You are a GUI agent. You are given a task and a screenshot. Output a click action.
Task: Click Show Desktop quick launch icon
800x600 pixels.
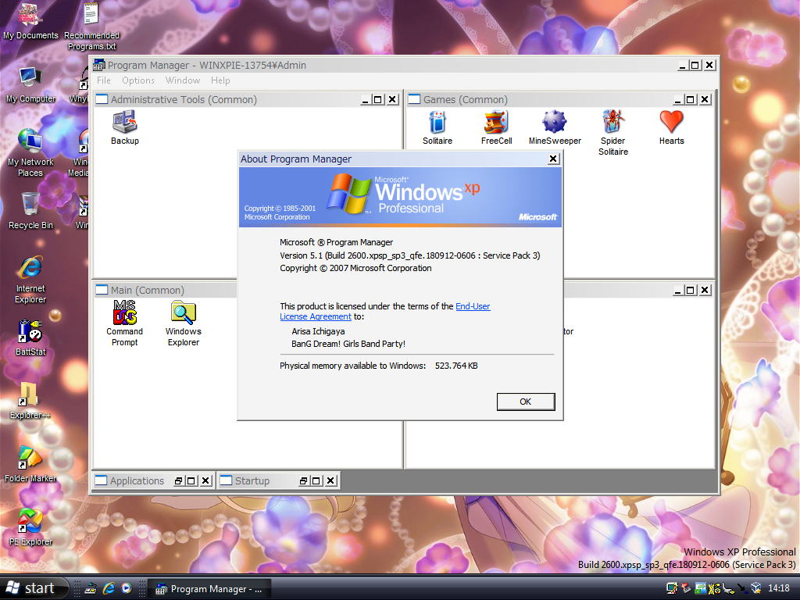pyautogui.click(x=91, y=588)
